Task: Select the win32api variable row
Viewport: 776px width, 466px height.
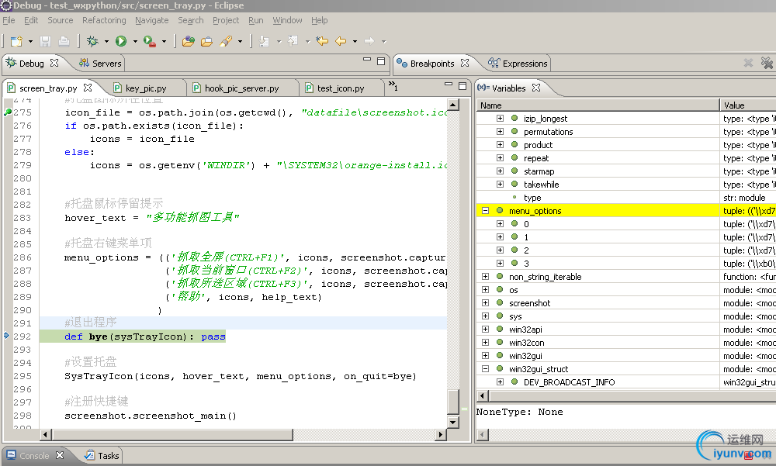Action: [x=626, y=330]
